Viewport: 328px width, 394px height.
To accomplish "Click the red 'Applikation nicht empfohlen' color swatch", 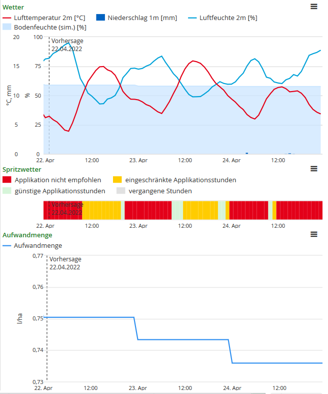I will (7, 180).
